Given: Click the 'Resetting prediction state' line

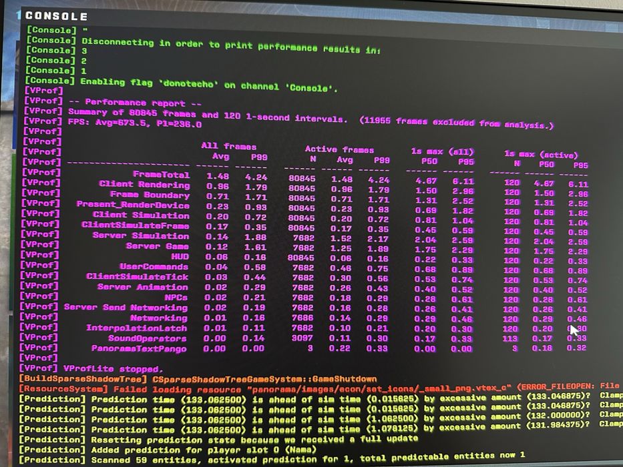Looking at the screenshot, I should pyautogui.click(x=218, y=440).
